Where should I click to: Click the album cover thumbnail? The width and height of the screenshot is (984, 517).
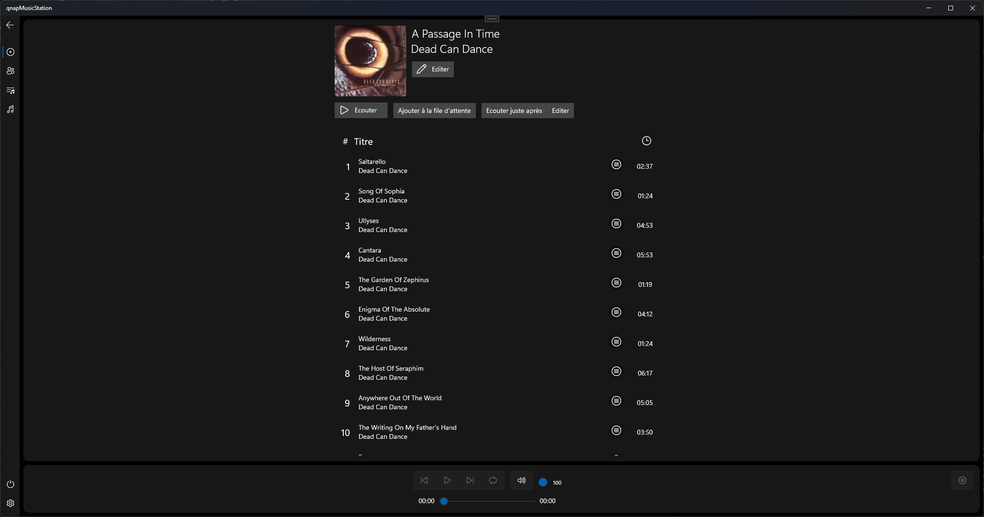(370, 61)
